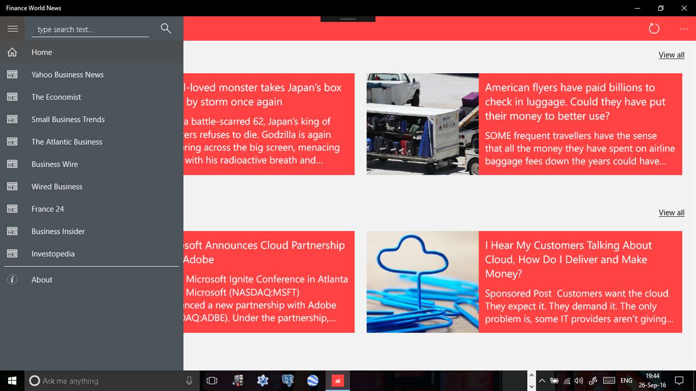This screenshot has width=696, height=391.
Task: Click the title bar drag handle tab
Action: pos(348,19)
